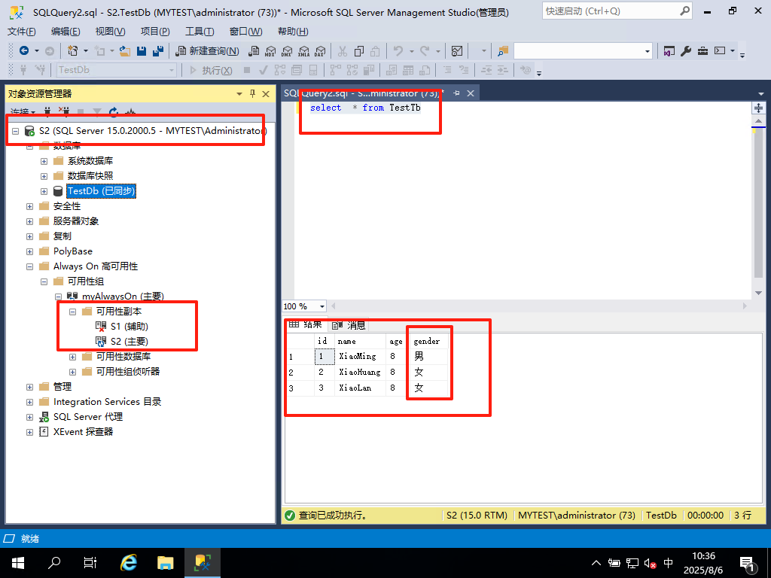This screenshot has width=771, height=578.
Task: Click the Connect plug icon in SQL toolbar
Action: click(x=23, y=70)
